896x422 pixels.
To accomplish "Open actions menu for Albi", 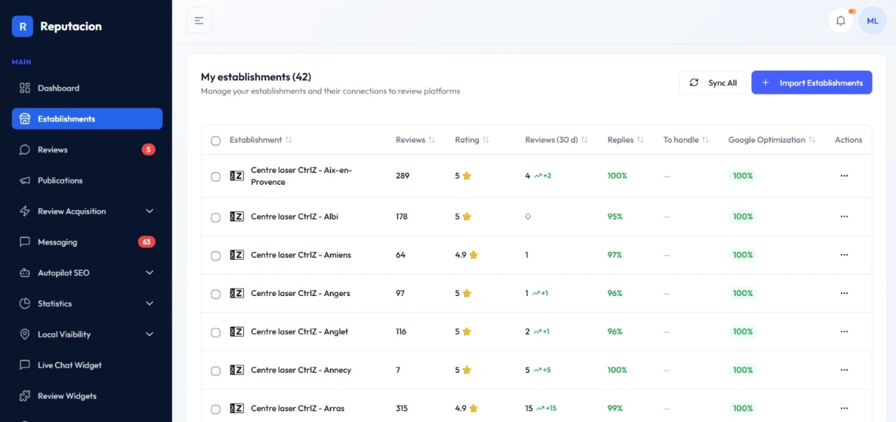I will (844, 217).
